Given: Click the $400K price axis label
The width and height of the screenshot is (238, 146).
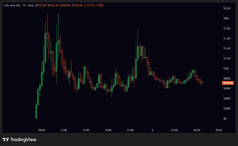Looking at the screenshot, I should coord(227,98).
